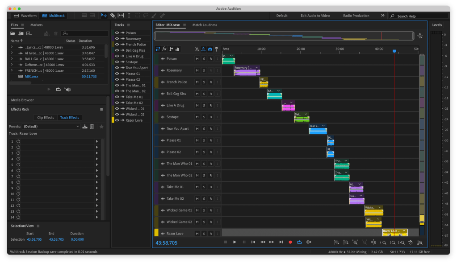Switch to the Markers tab
Viewport: 457px width, 263px height.
tap(37, 25)
